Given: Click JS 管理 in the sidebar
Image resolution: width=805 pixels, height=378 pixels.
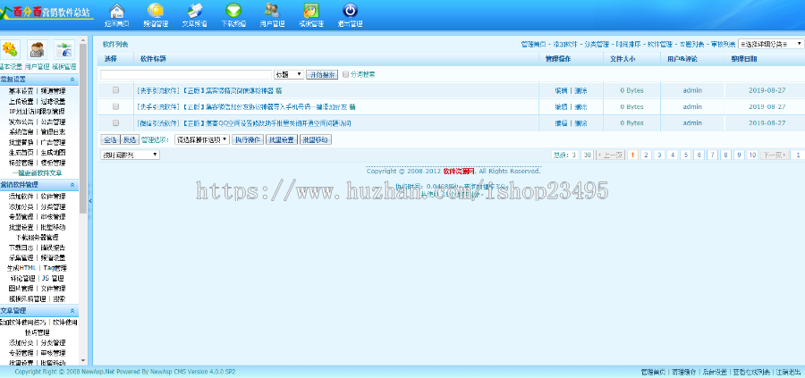Looking at the screenshot, I should click(x=53, y=279).
